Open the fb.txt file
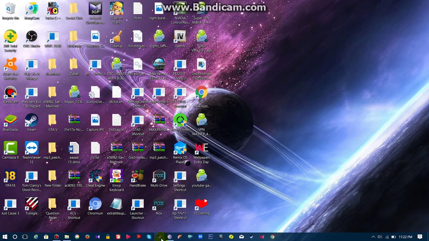This screenshot has height=241, width=429. (x=138, y=11)
